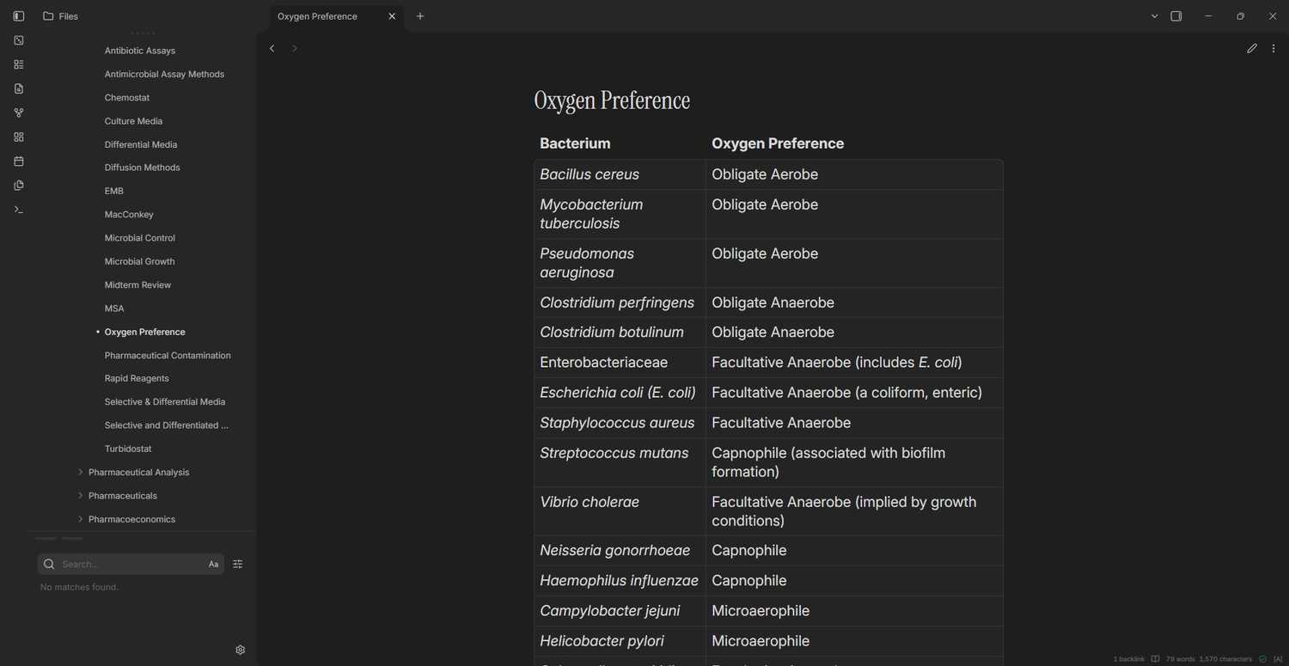Open a random note using the dice icon
This screenshot has height=666, width=1289.
(x=19, y=40)
